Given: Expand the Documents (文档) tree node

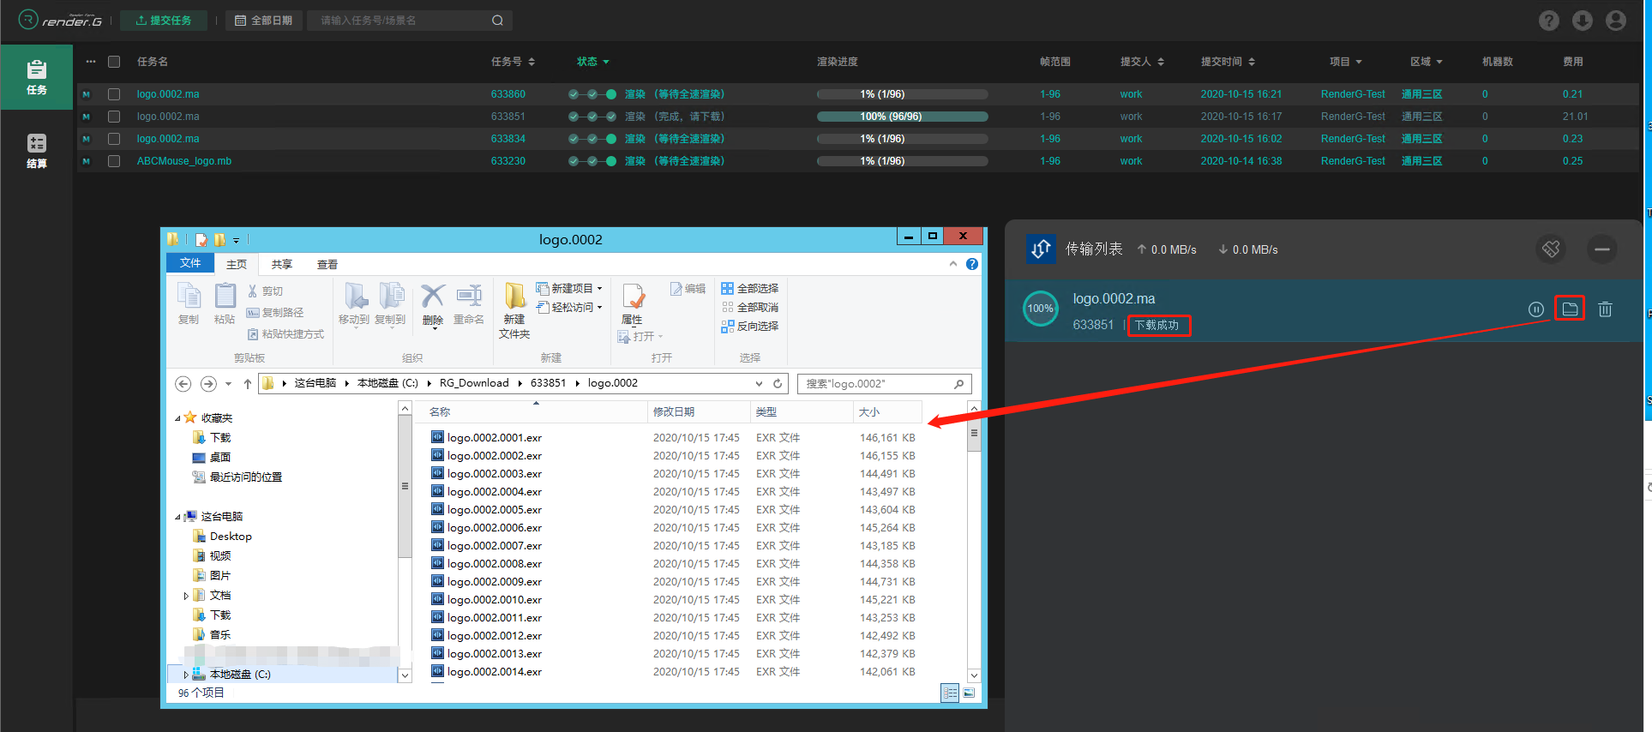Looking at the screenshot, I should pyautogui.click(x=186, y=596).
